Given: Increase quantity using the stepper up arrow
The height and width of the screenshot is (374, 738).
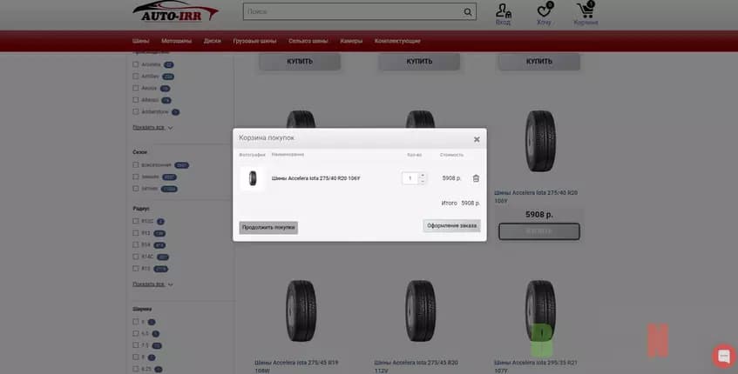Looking at the screenshot, I should pos(423,175).
